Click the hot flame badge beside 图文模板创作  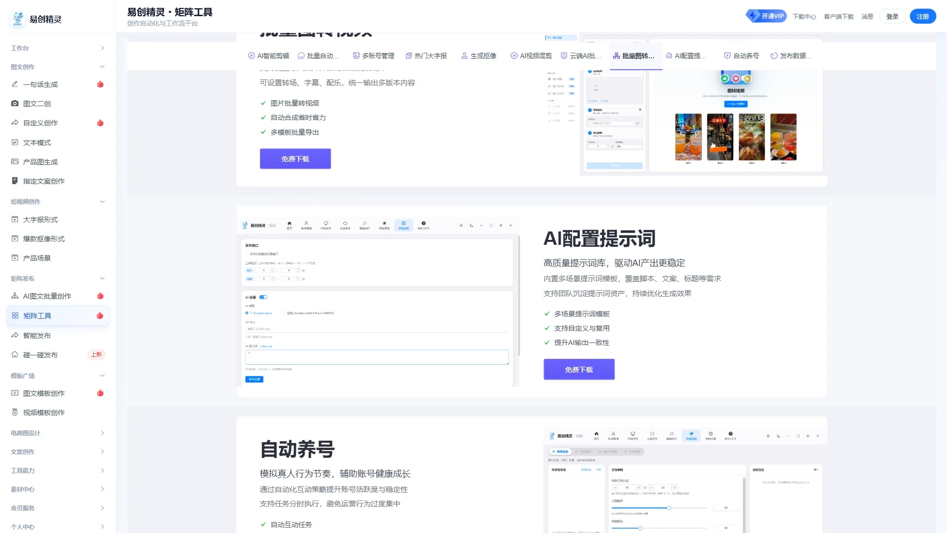coord(100,393)
